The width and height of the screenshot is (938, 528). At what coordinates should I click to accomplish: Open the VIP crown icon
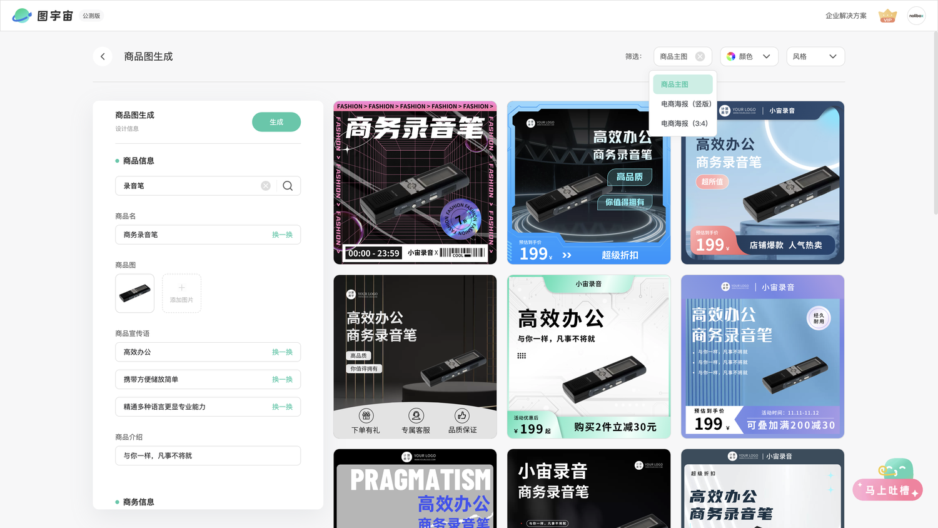887,16
